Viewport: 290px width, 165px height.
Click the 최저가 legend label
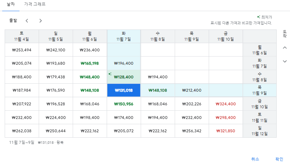(267, 17)
